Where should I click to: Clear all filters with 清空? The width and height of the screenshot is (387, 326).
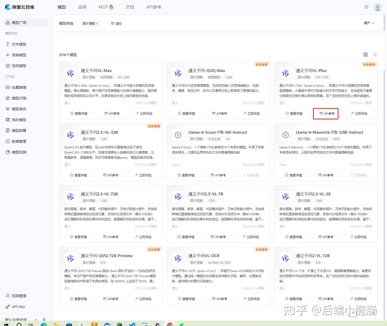pos(116,24)
